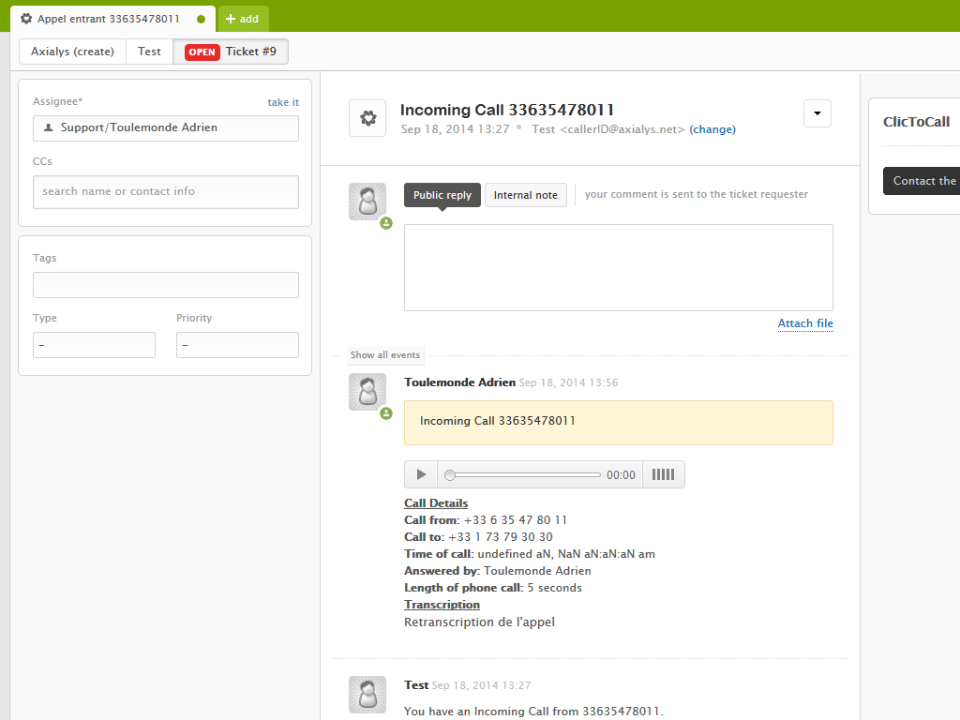
Task: Select Public reply mode
Action: [442, 195]
